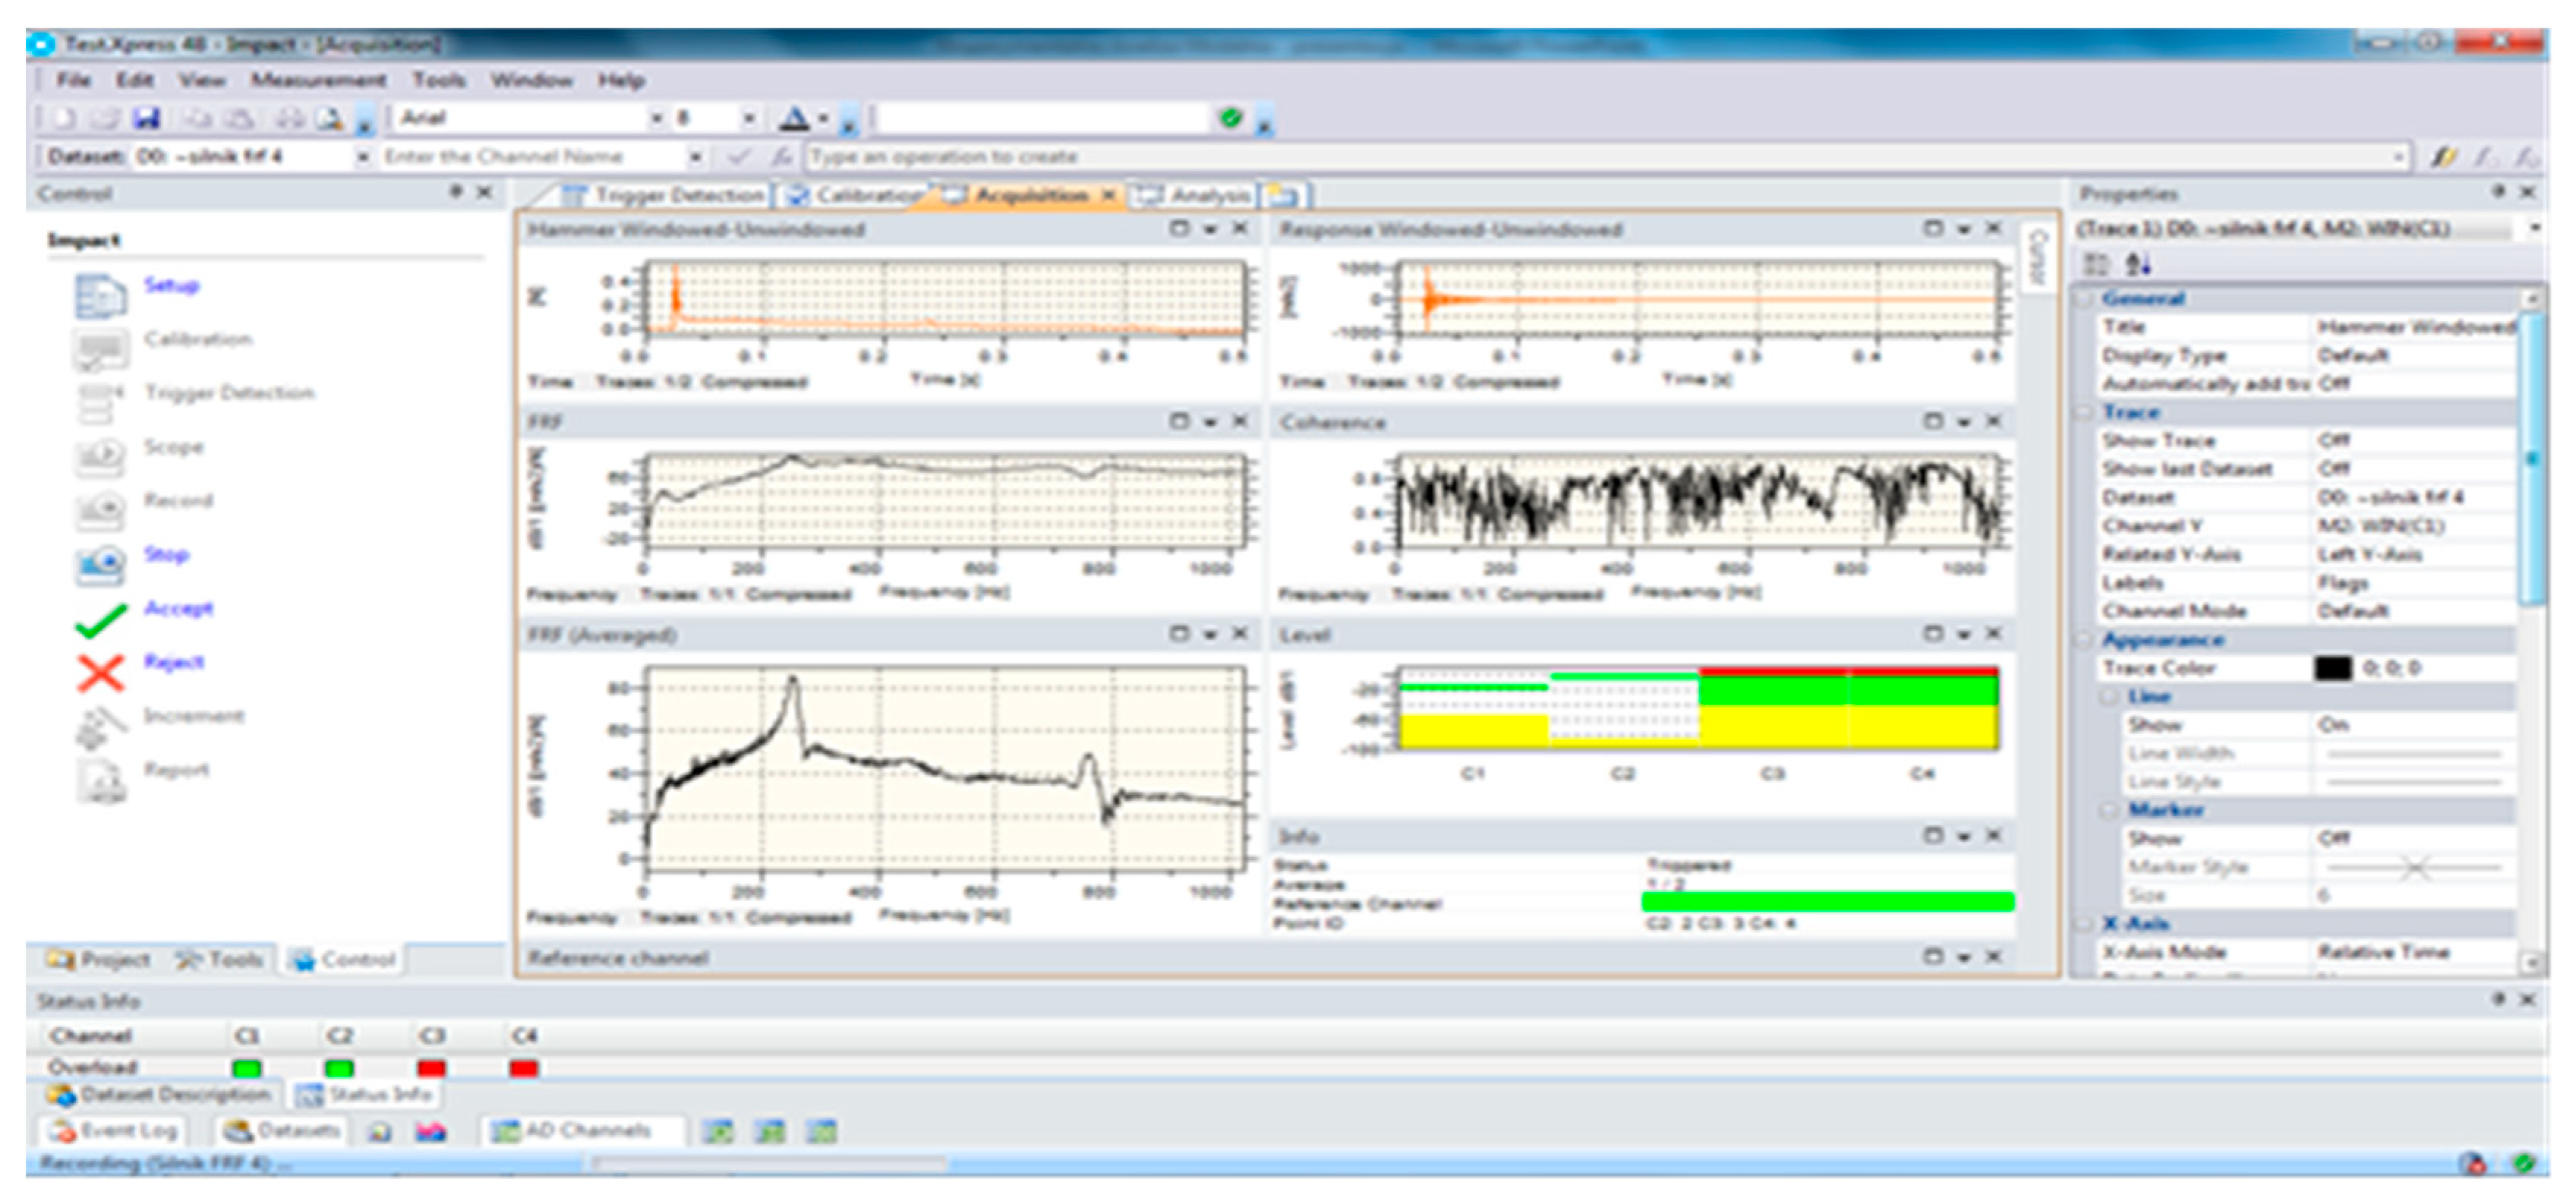2576x1201 pixels.
Task: Open the Measurement menu
Action: pyautogui.click(x=318, y=80)
